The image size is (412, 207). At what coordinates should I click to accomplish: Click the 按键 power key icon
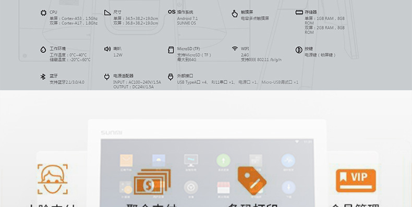pyautogui.click(x=299, y=50)
